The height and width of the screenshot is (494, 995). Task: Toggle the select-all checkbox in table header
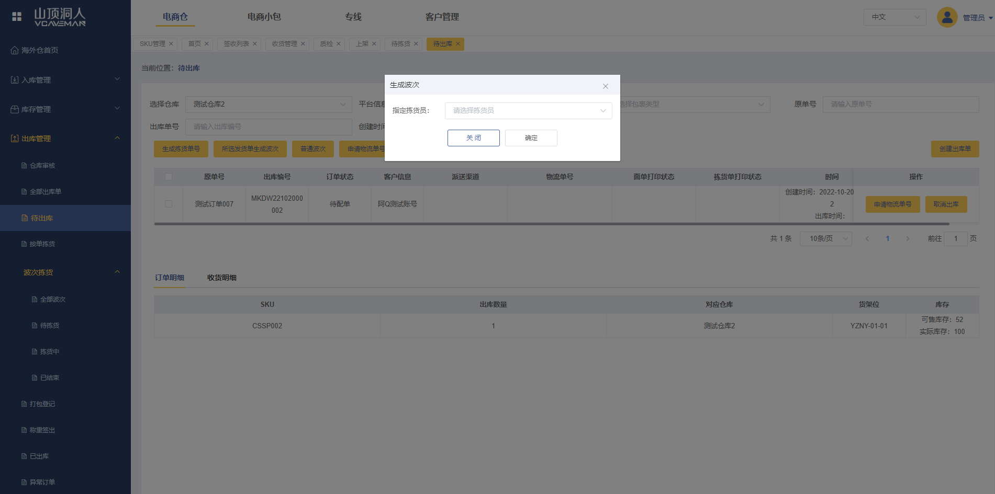[x=169, y=177]
